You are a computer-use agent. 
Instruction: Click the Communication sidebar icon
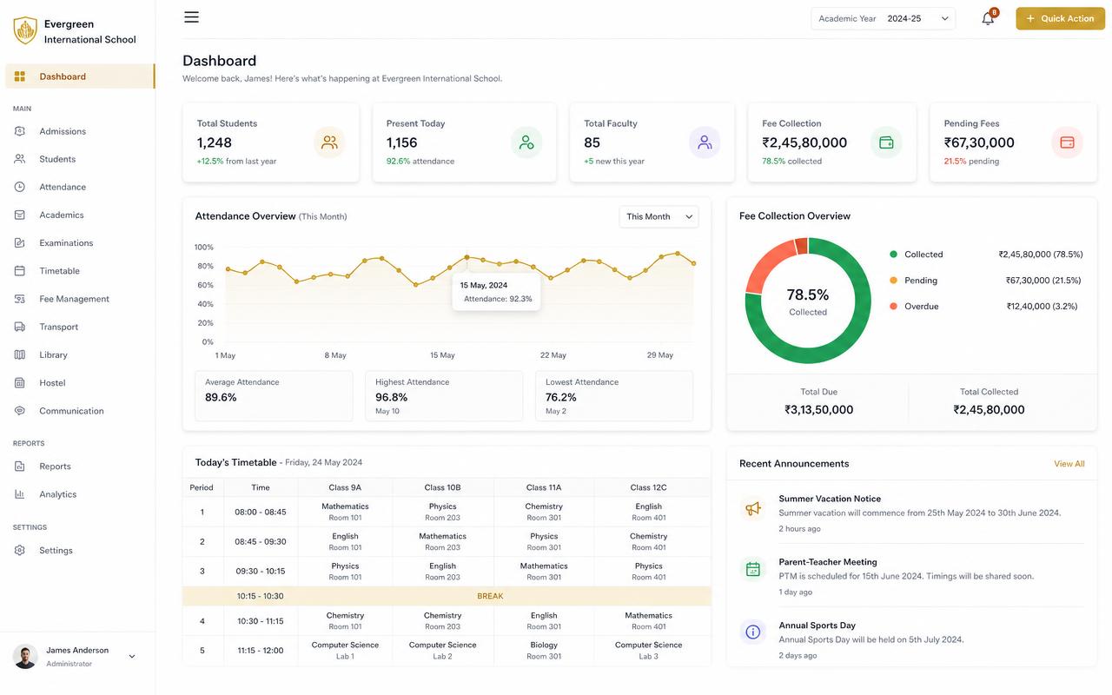[x=20, y=411]
